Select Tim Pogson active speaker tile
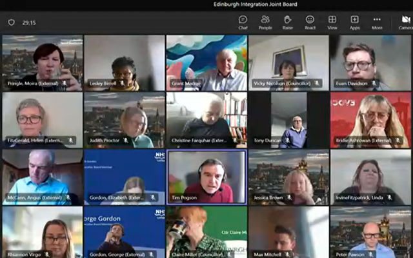The image size is (413, 258). pyautogui.click(x=206, y=177)
